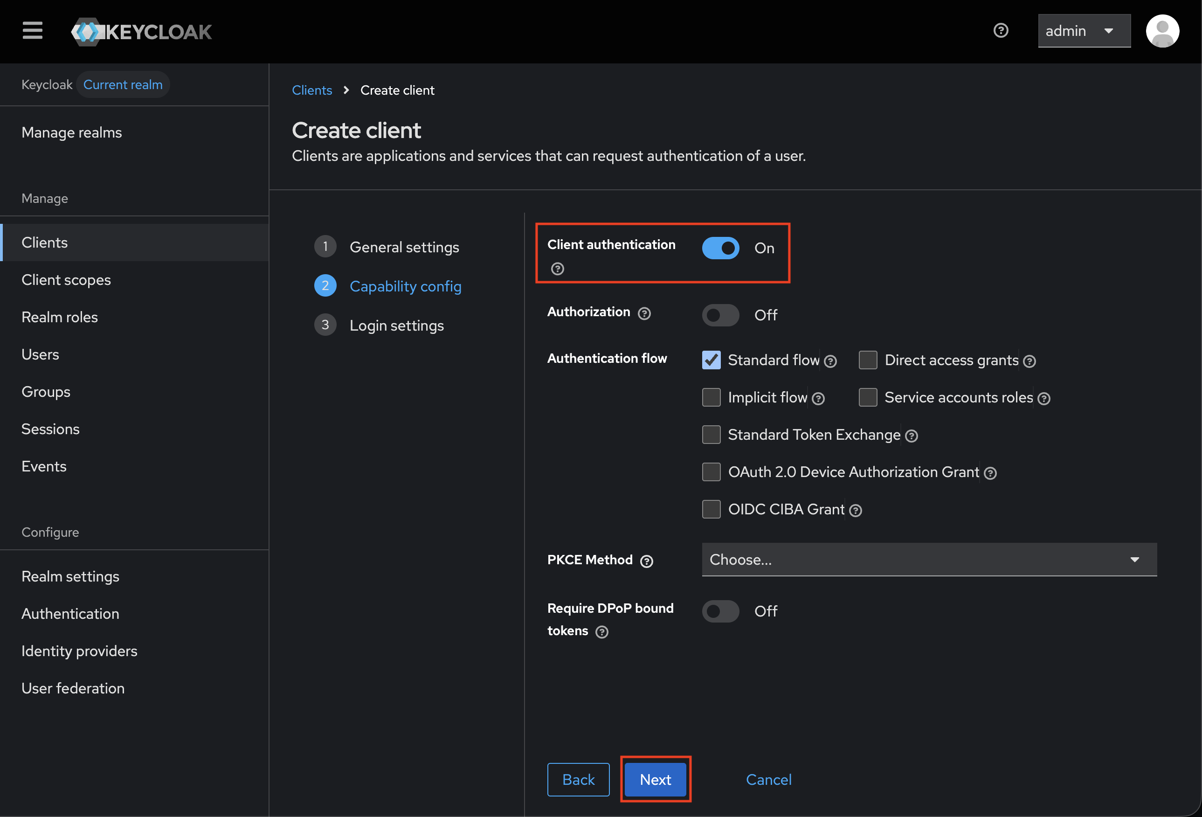Enable the Authorization toggle

(720, 315)
